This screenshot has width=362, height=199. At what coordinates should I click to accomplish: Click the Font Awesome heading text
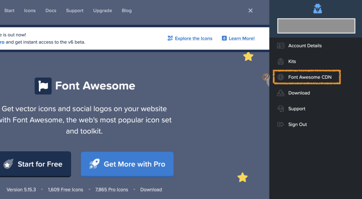95,86
